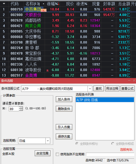Open the 选股周期 dropdown arrow
The width and height of the screenshot is (136, 164).
point(48,141)
